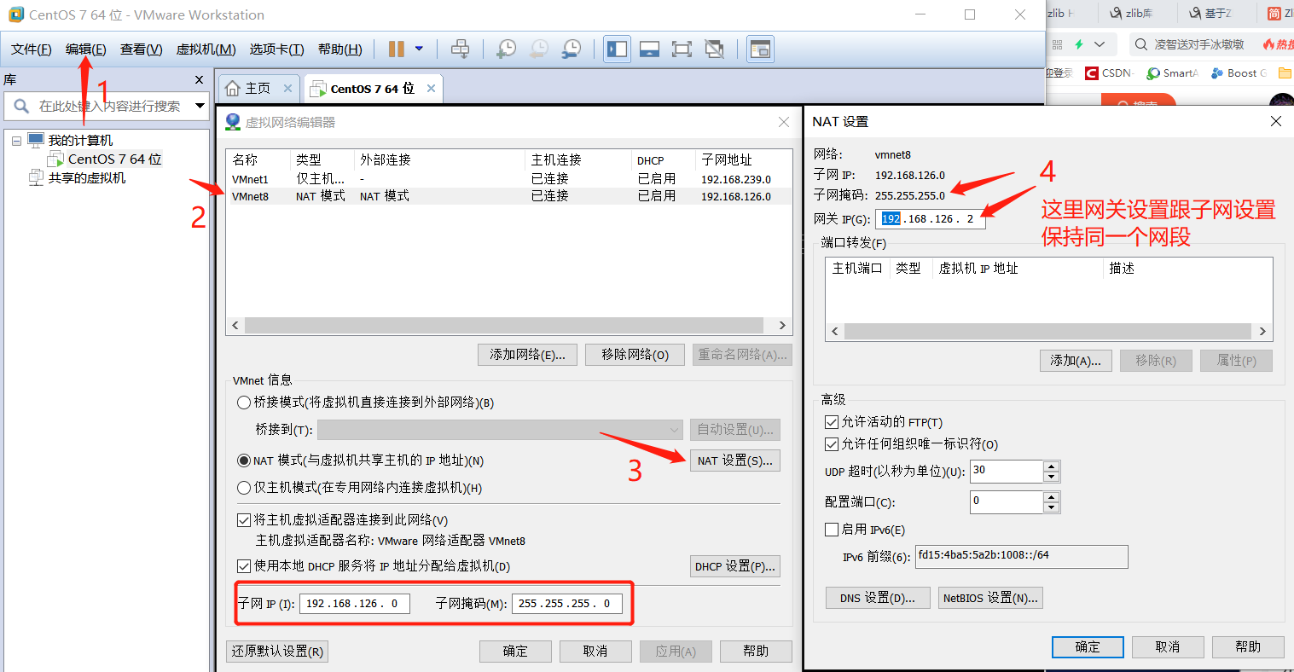
Task: Select the VMnet1 row in network list
Action: (508, 179)
